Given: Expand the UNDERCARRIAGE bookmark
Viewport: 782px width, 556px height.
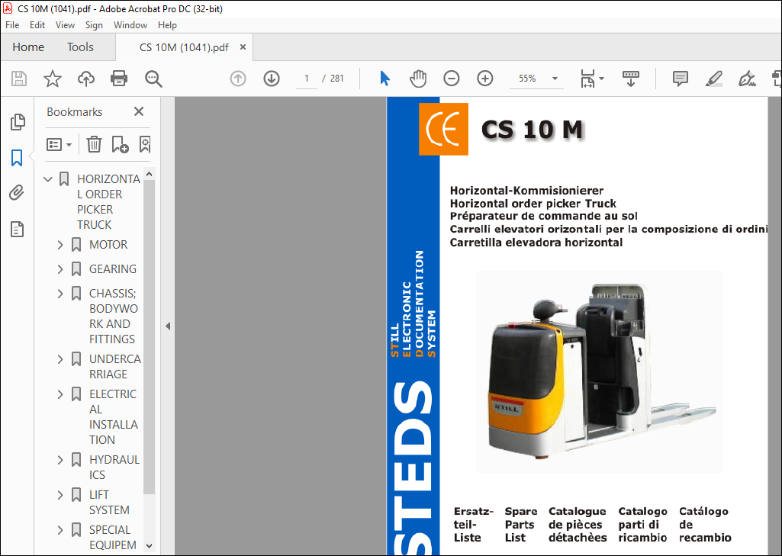Looking at the screenshot, I should (60, 359).
